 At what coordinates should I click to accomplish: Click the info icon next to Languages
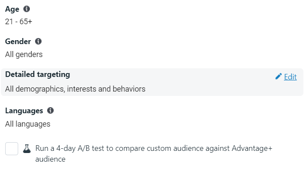point(50,111)
